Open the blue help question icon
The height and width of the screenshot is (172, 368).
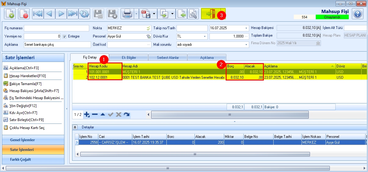pyautogui.click(x=357, y=14)
